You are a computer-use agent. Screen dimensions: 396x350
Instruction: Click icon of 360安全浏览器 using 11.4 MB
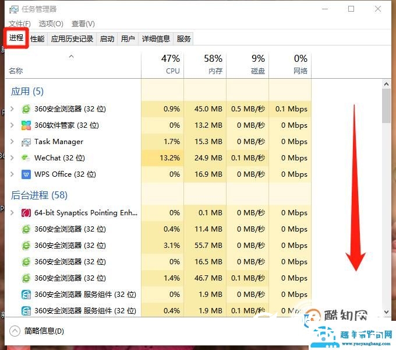pos(26,229)
